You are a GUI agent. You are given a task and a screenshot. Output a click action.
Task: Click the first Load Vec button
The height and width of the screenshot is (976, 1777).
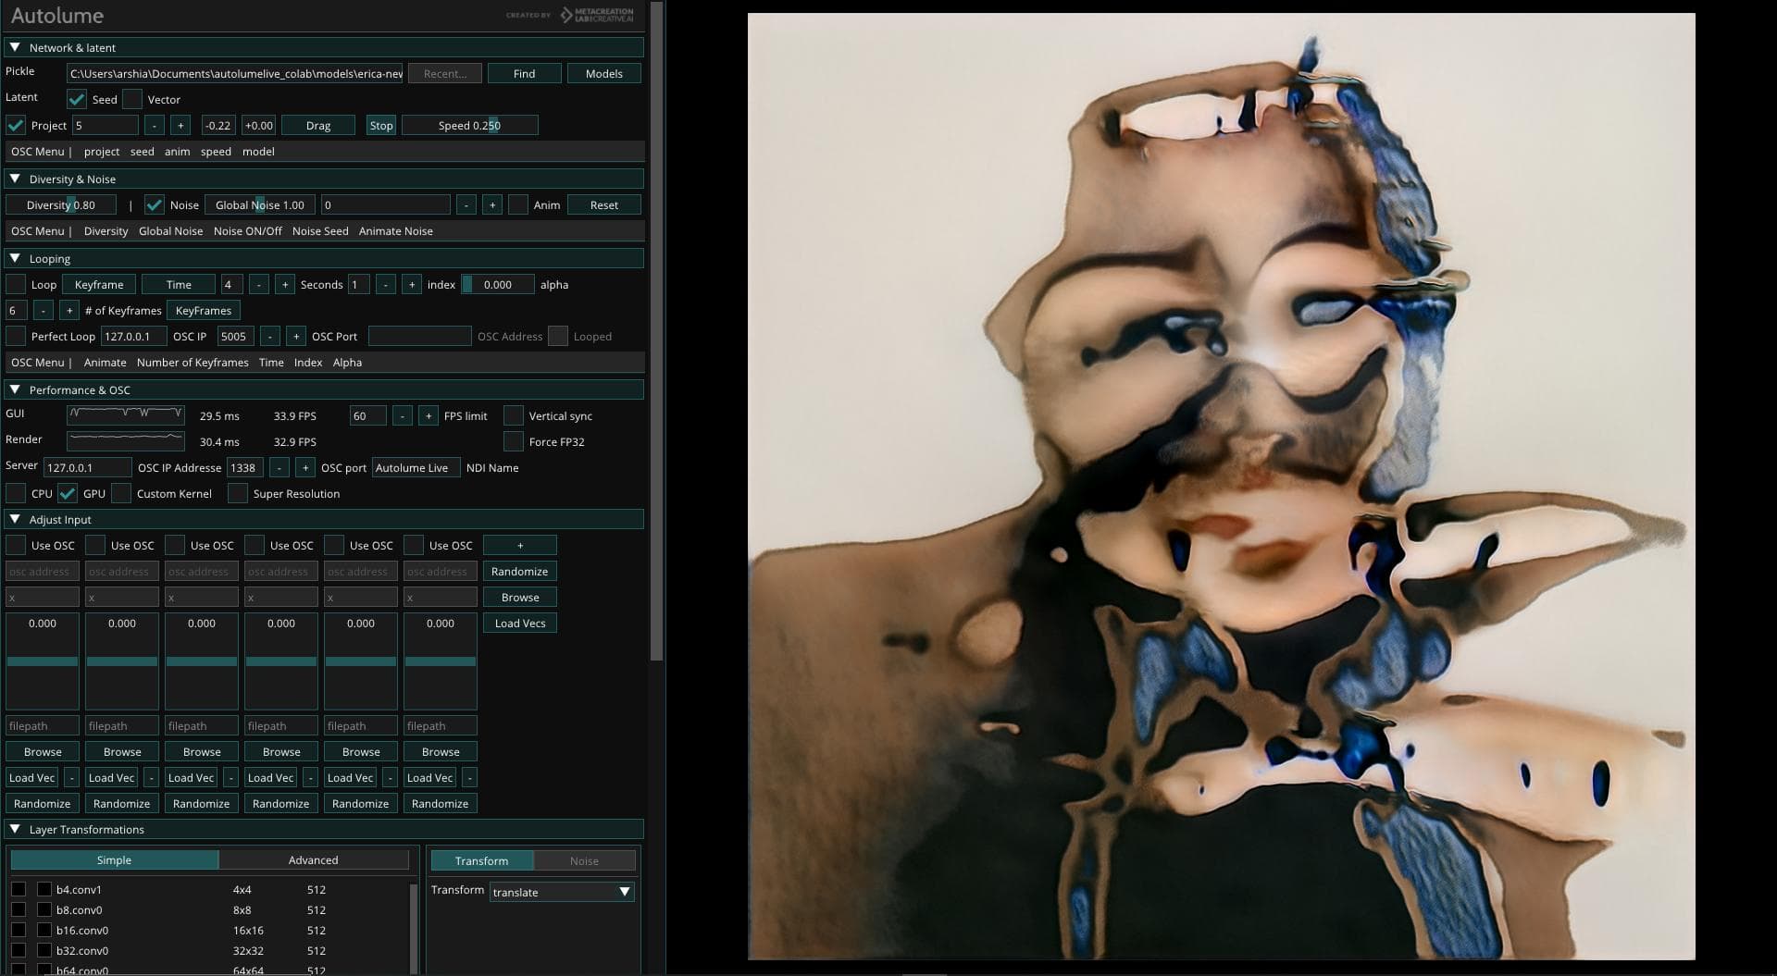point(32,777)
